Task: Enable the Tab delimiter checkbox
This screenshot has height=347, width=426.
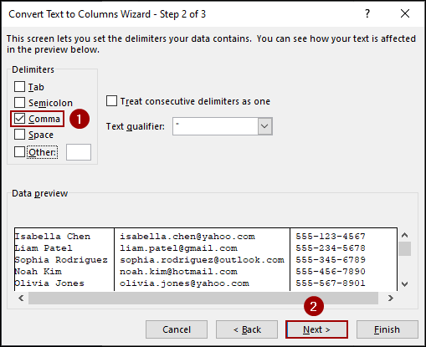Action: (19, 87)
